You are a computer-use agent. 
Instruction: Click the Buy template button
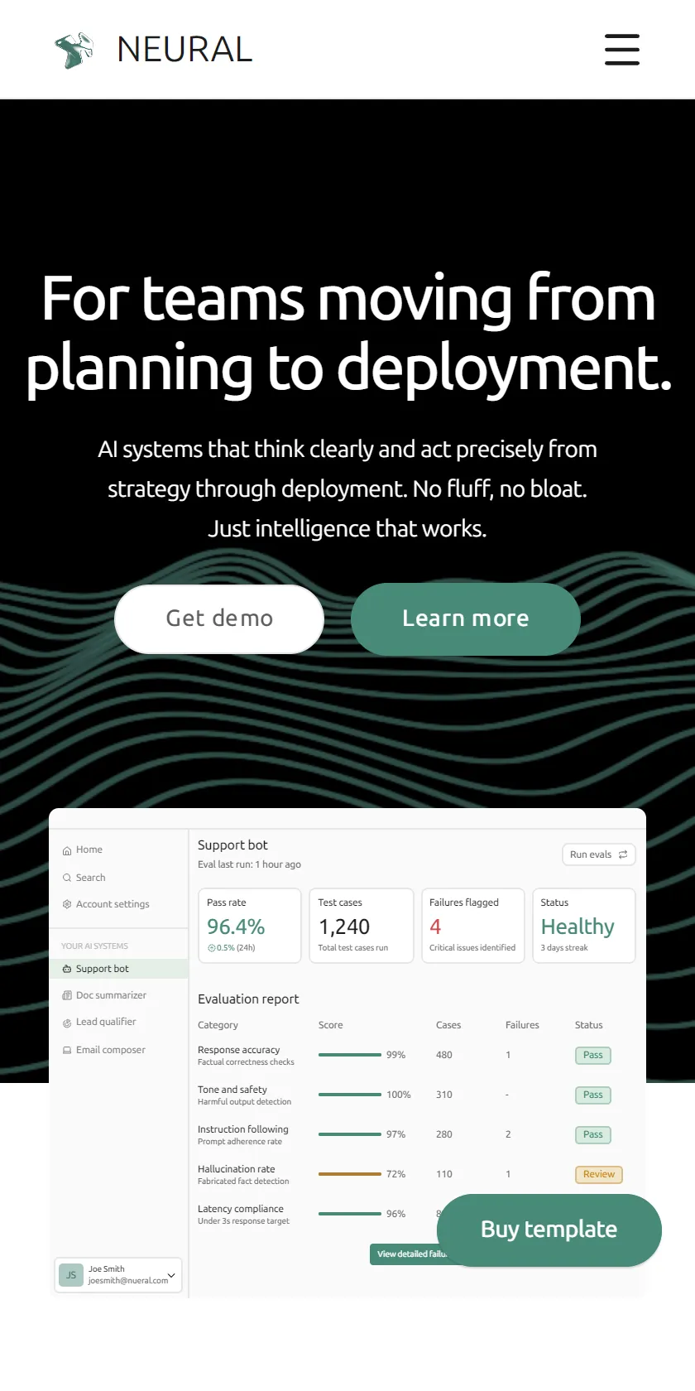(549, 1230)
